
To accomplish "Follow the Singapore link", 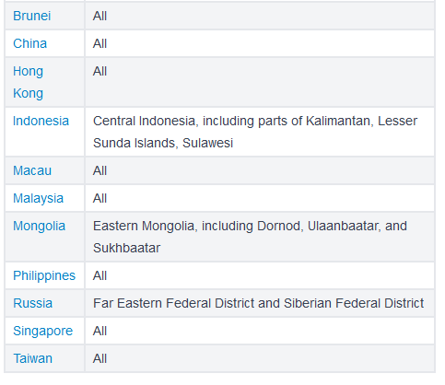I will 42,331.
